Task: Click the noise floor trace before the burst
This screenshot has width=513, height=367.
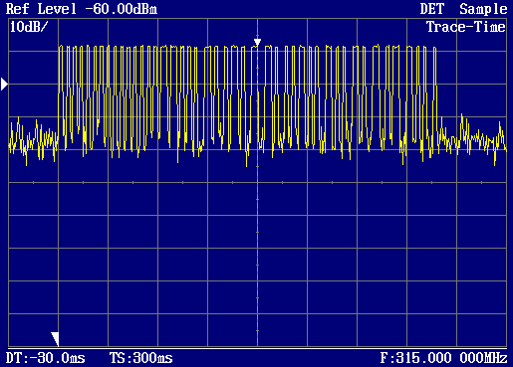Action: coord(33,139)
